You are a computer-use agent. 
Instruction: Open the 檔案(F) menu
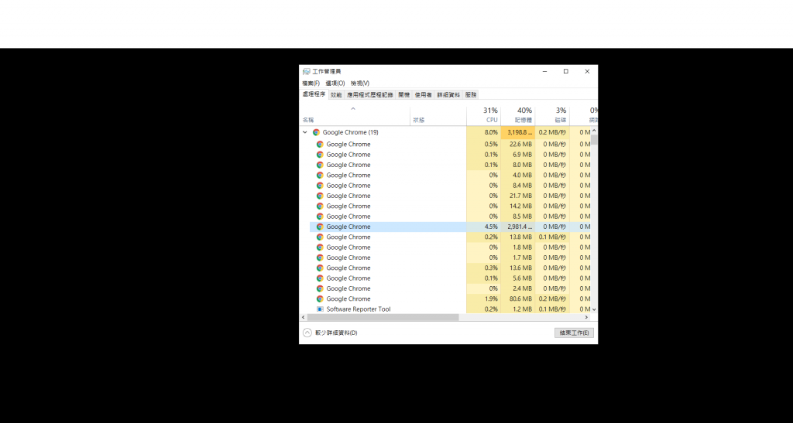(311, 84)
